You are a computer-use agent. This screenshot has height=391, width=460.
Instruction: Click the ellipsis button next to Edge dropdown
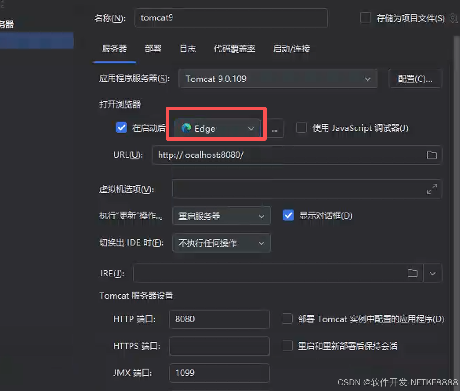click(275, 128)
